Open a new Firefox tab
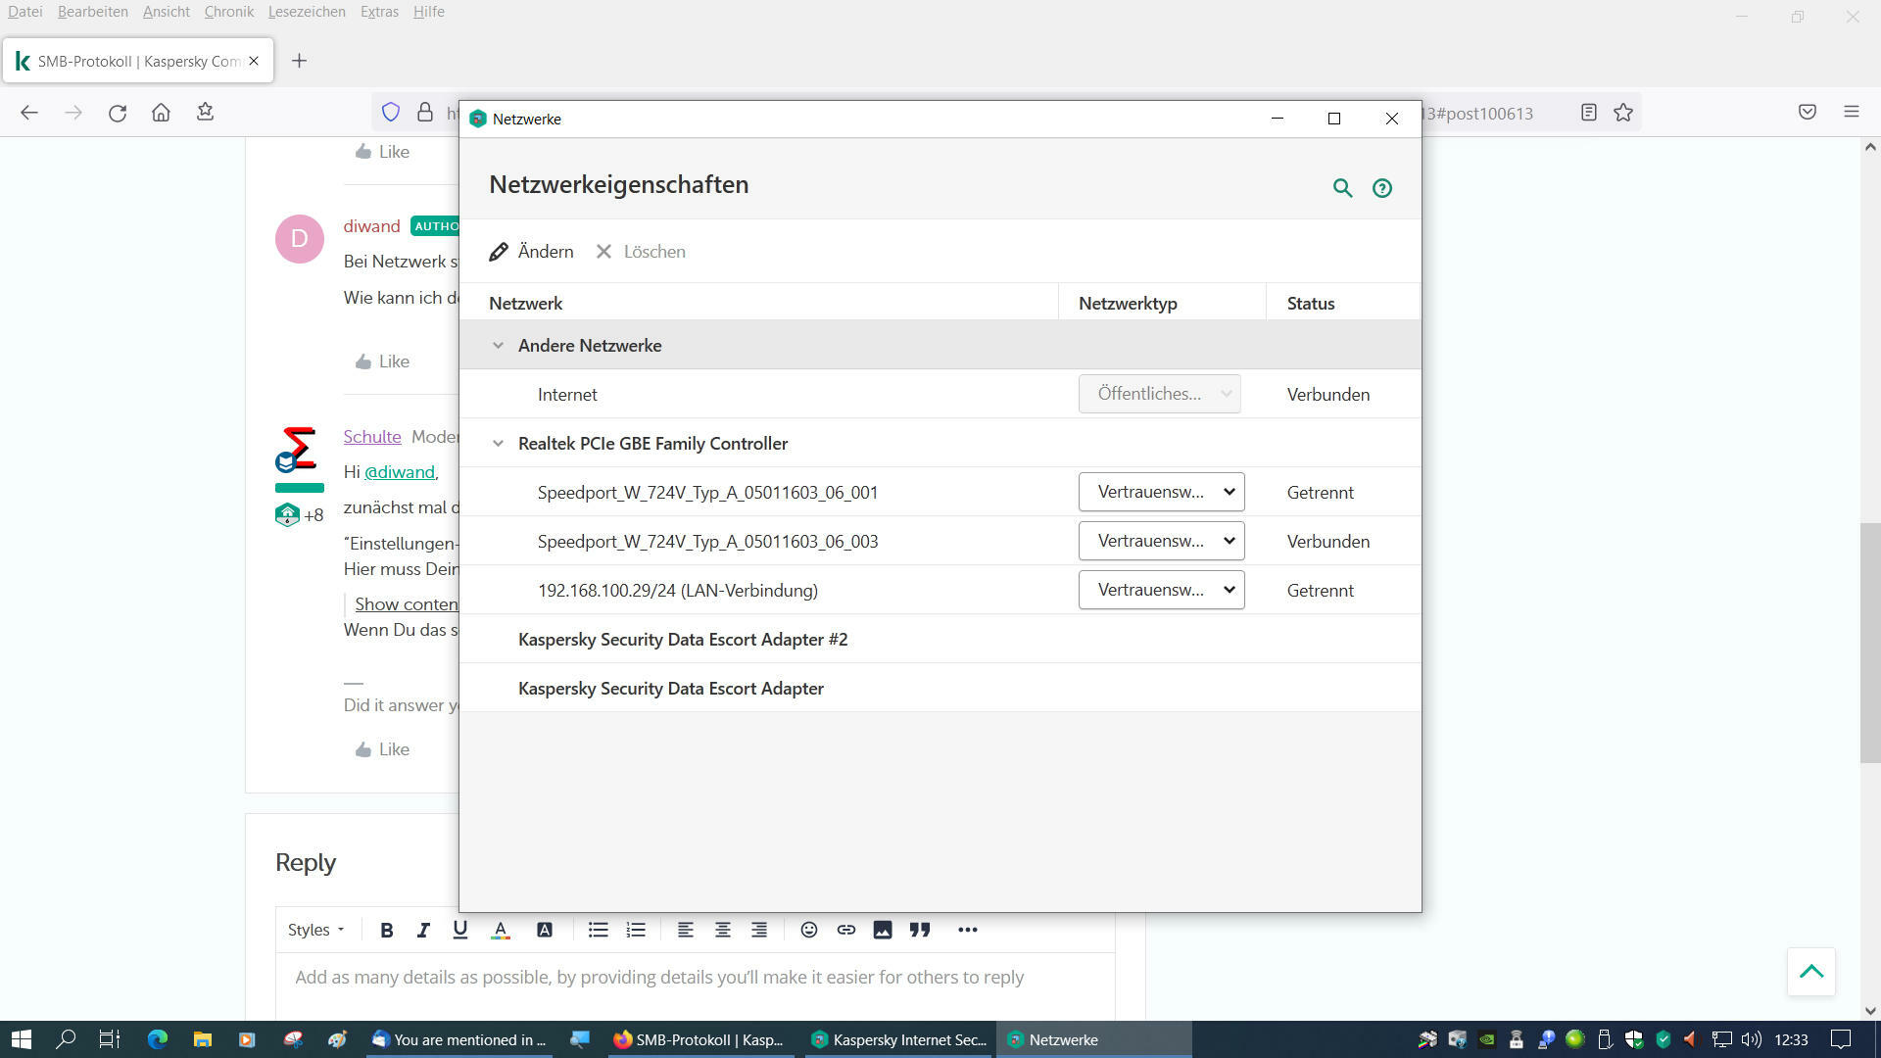 coord(299,61)
